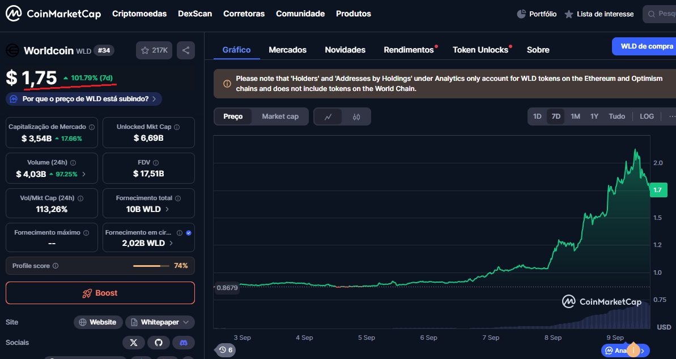The height and width of the screenshot is (359, 676).
Task: Open the chart more options ellipsis
Action: click(672, 116)
